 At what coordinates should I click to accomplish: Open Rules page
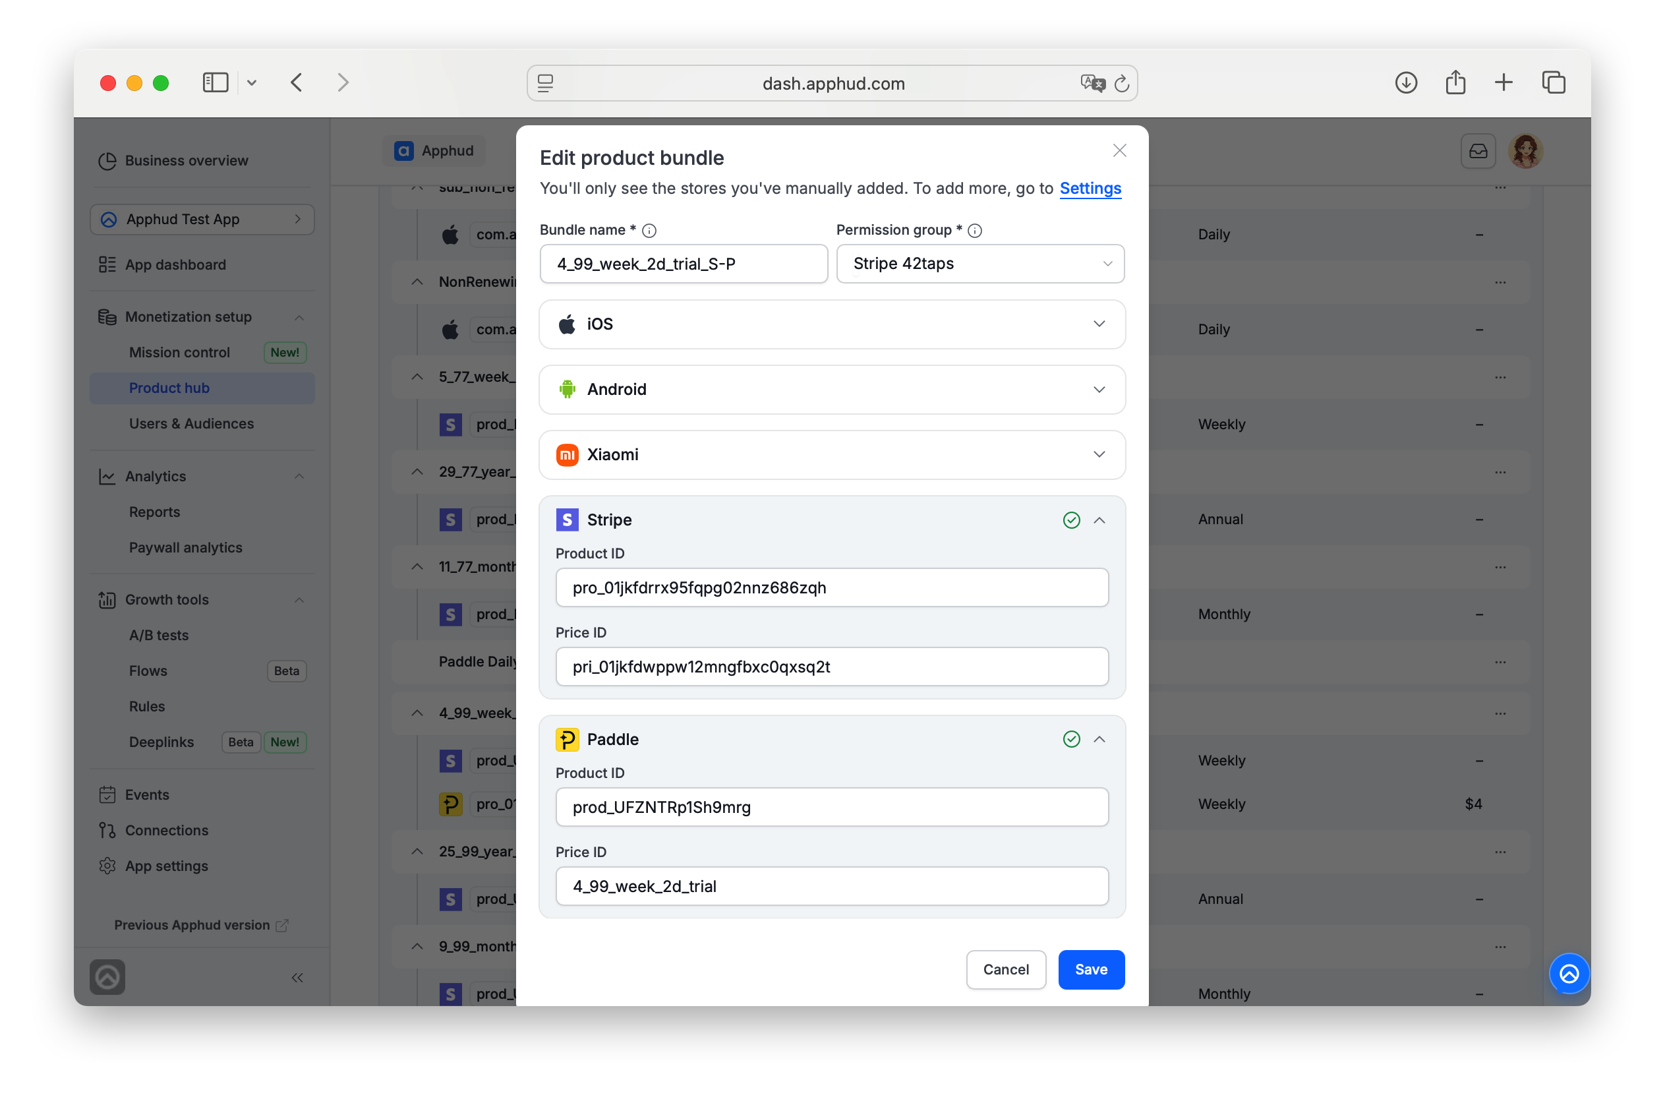[146, 706]
